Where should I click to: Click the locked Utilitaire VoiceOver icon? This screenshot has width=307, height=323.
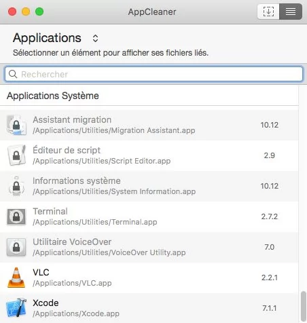pos(16,247)
